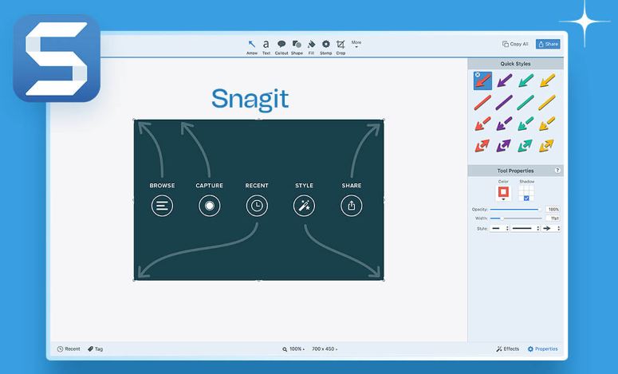
Task: Select the green dashed arrow quick style
Action: (525, 124)
